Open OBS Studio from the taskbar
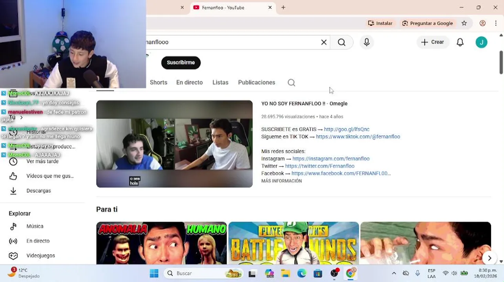 334,273
